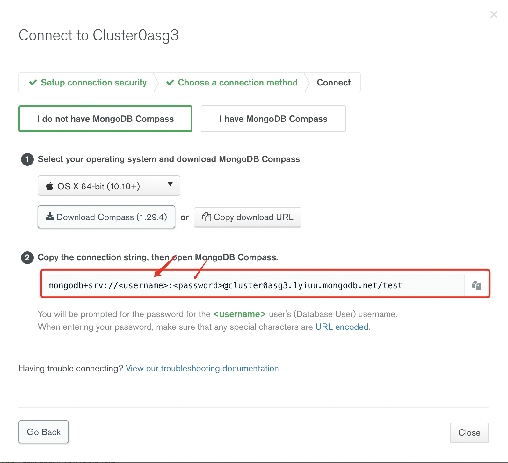Viewport: 508px width, 463px height.
Task: Click the Apple logo in the OS selector
Action: 50,186
